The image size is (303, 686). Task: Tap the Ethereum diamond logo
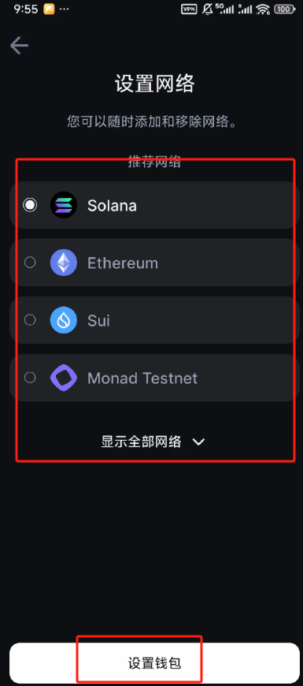click(x=64, y=263)
